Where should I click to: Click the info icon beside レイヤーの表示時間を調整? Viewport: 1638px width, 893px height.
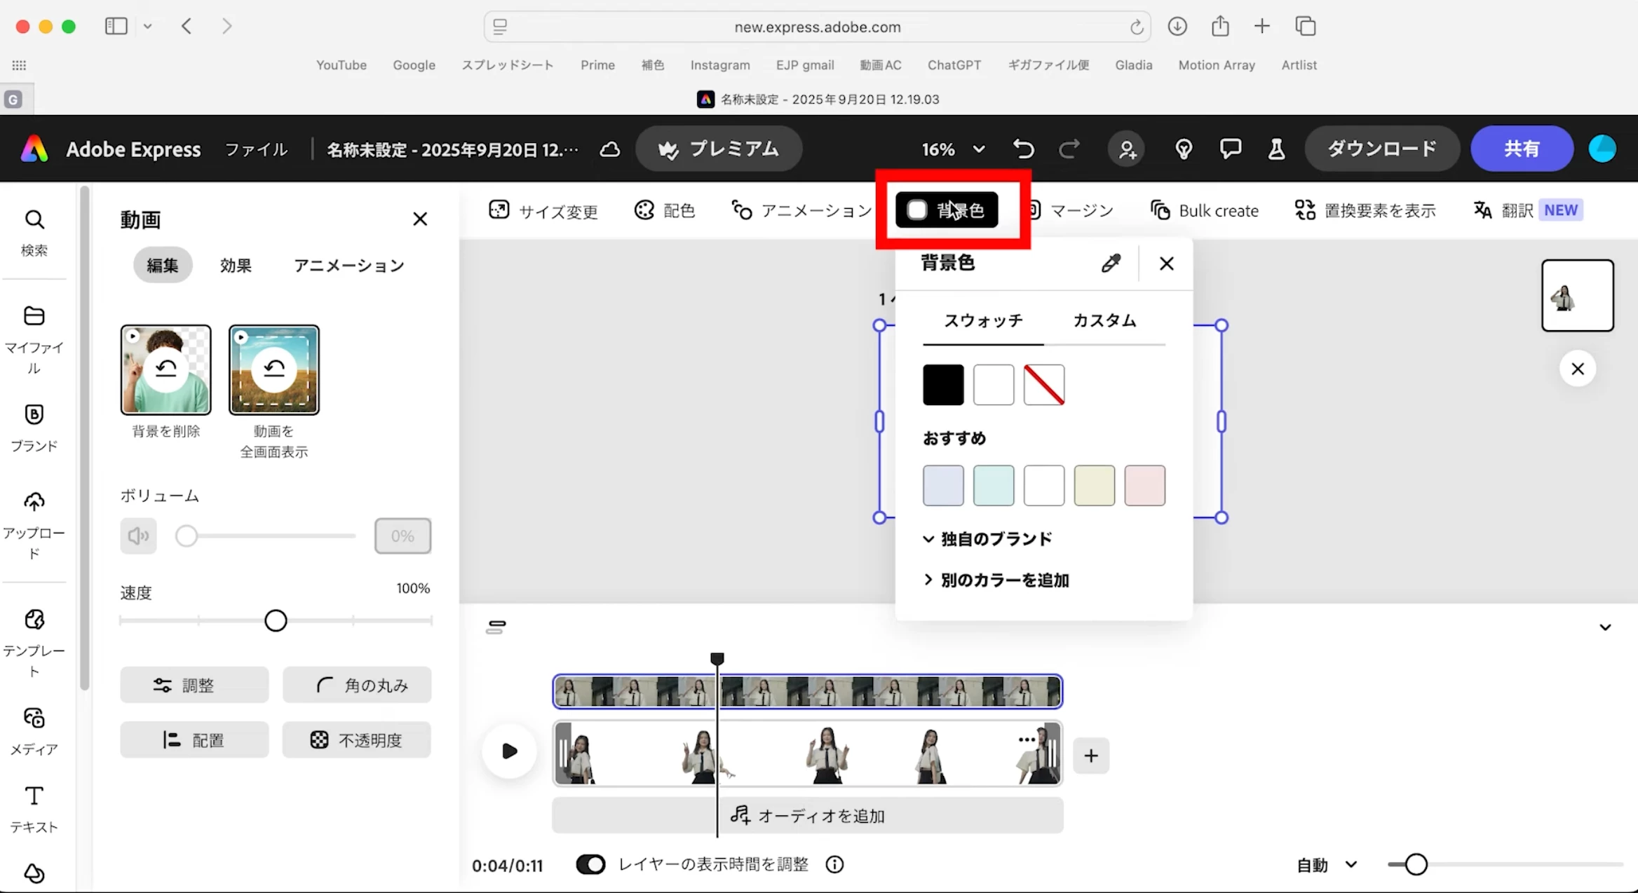[834, 865]
